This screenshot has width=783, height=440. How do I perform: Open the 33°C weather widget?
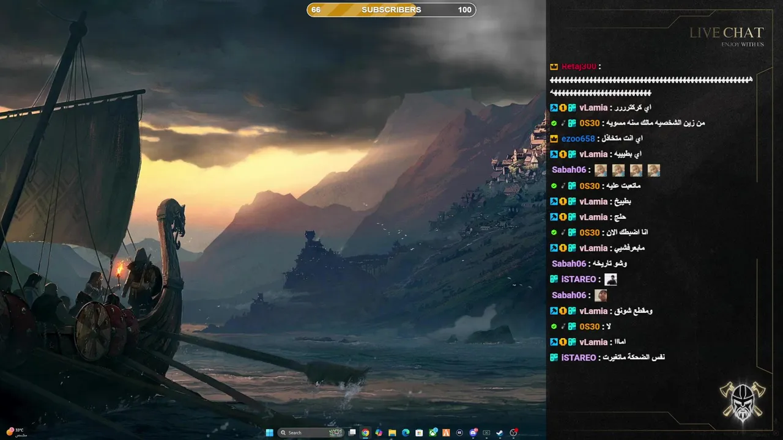tap(16, 432)
